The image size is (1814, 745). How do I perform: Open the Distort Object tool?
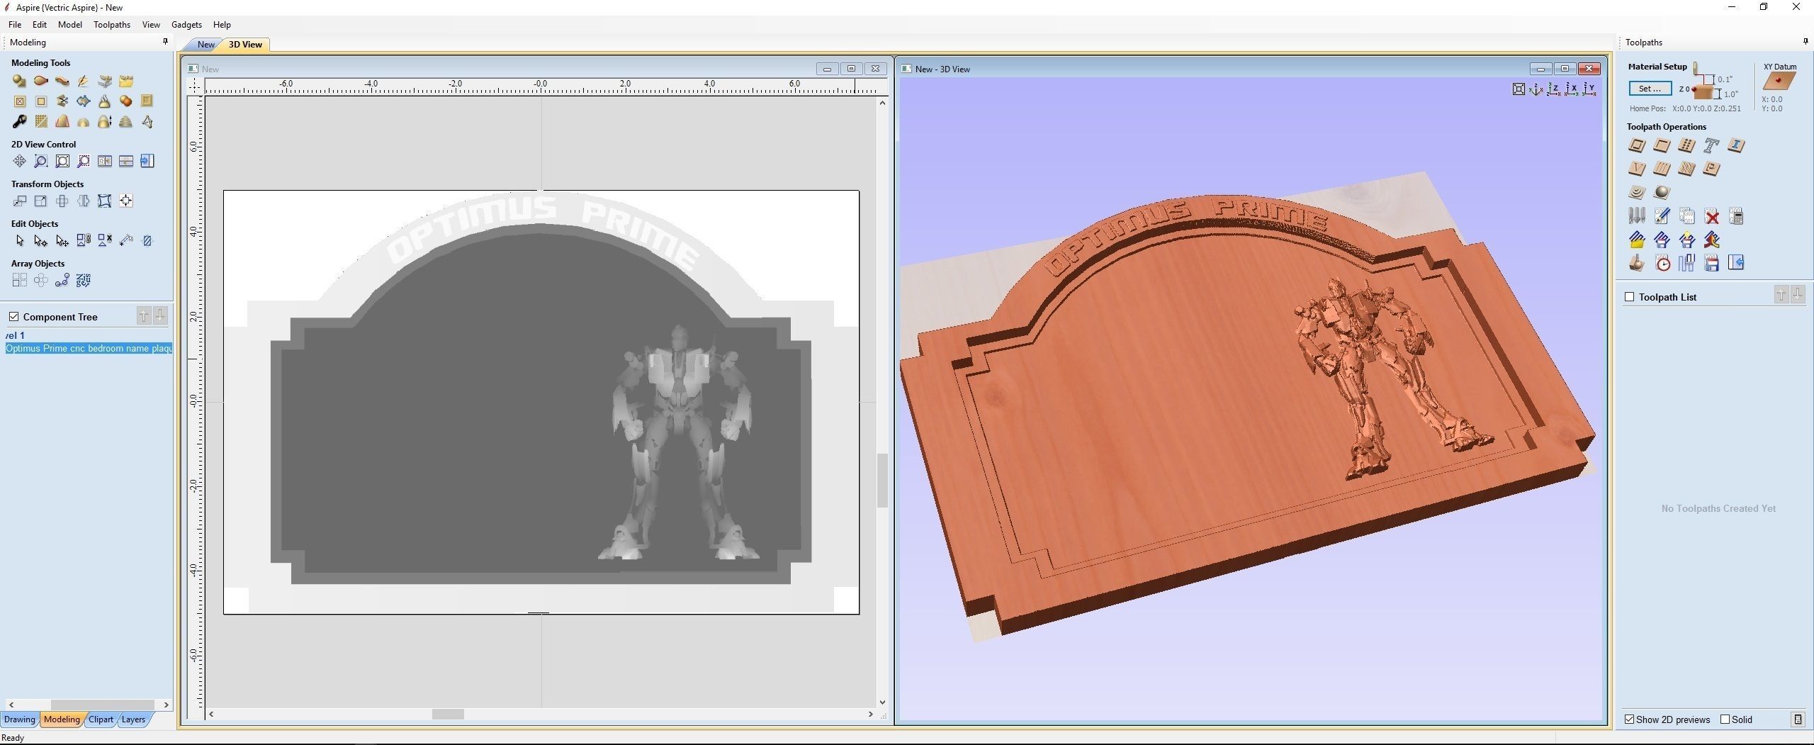[104, 201]
